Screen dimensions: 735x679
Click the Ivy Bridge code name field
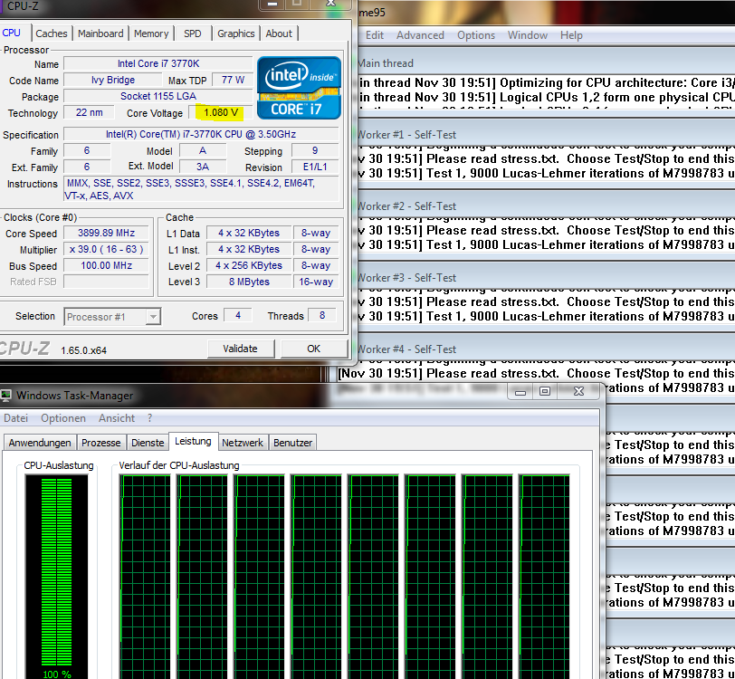(x=113, y=81)
